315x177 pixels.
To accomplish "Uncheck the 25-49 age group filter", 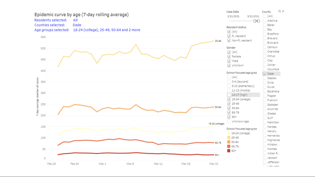I will click(229, 103).
